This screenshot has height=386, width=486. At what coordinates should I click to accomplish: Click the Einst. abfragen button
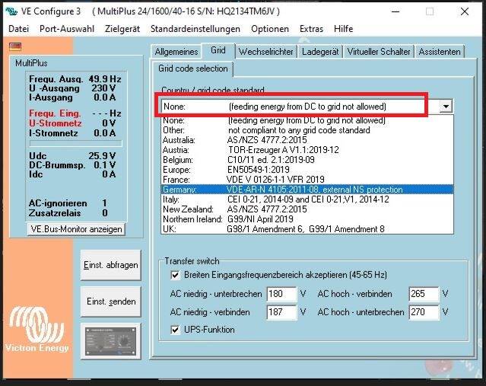(x=110, y=265)
